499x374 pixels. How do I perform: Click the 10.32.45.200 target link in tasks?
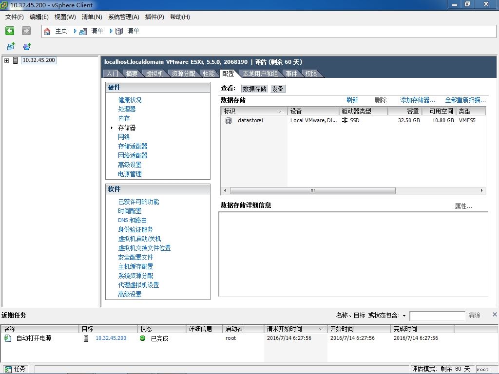coord(111,338)
